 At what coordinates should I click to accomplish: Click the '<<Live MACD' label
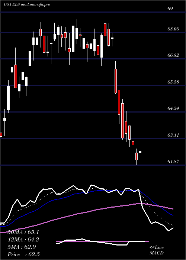coord(157,250)
